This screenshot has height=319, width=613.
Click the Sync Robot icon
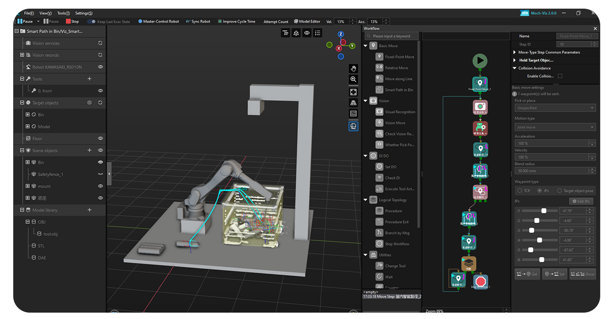188,21
